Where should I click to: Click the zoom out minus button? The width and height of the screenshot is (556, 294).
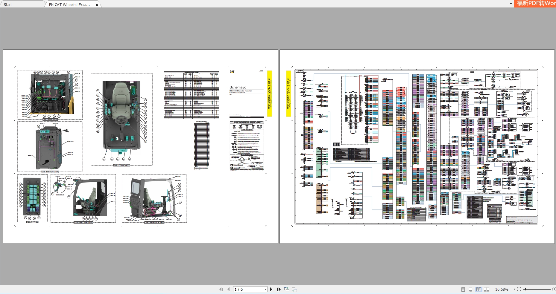tap(519, 289)
